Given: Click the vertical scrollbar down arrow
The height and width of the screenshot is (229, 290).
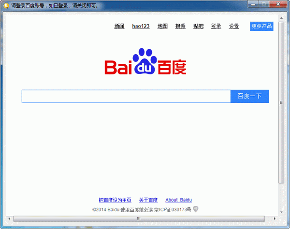Looking at the screenshot, I should click(x=281, y=212).
